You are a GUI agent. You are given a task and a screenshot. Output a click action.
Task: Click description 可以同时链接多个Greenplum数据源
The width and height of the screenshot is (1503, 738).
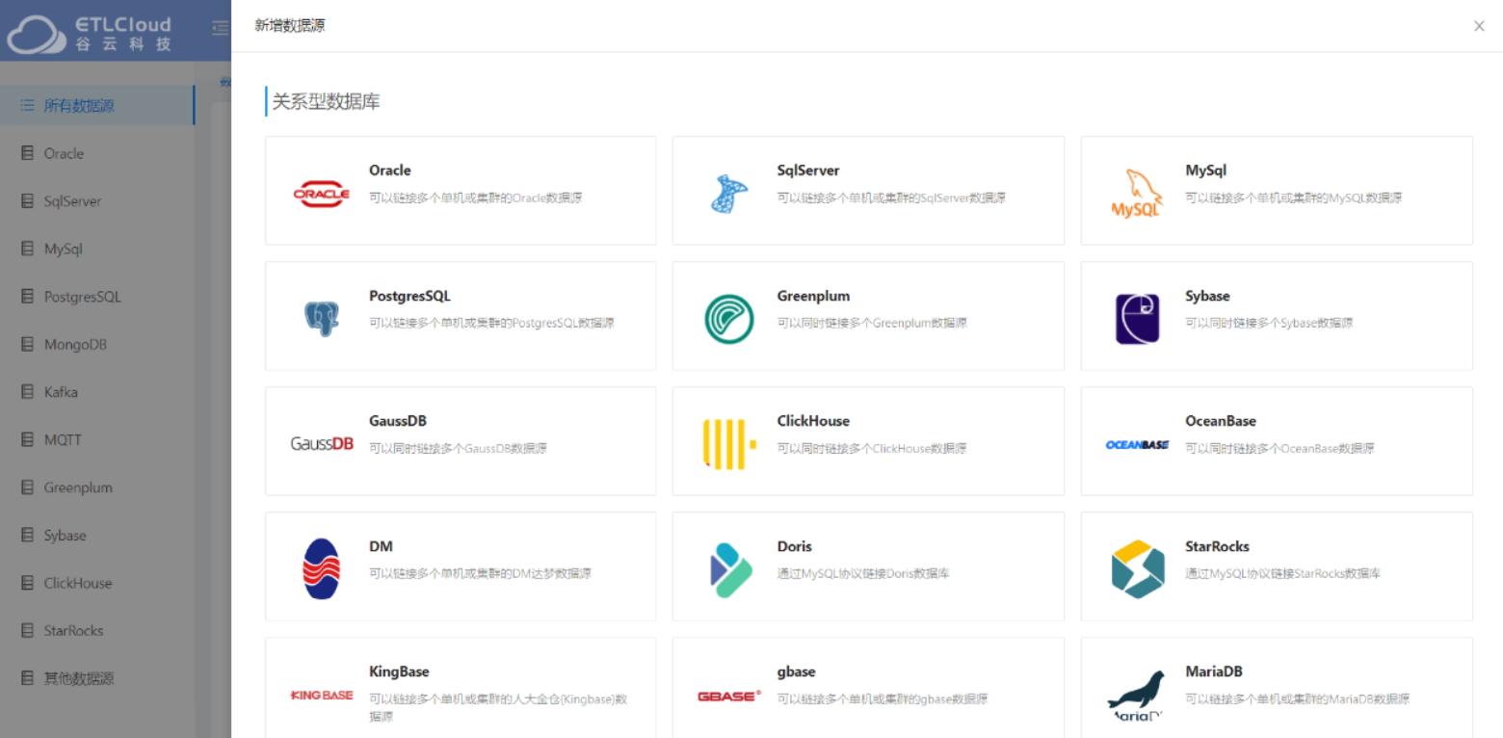coord(872,323)
